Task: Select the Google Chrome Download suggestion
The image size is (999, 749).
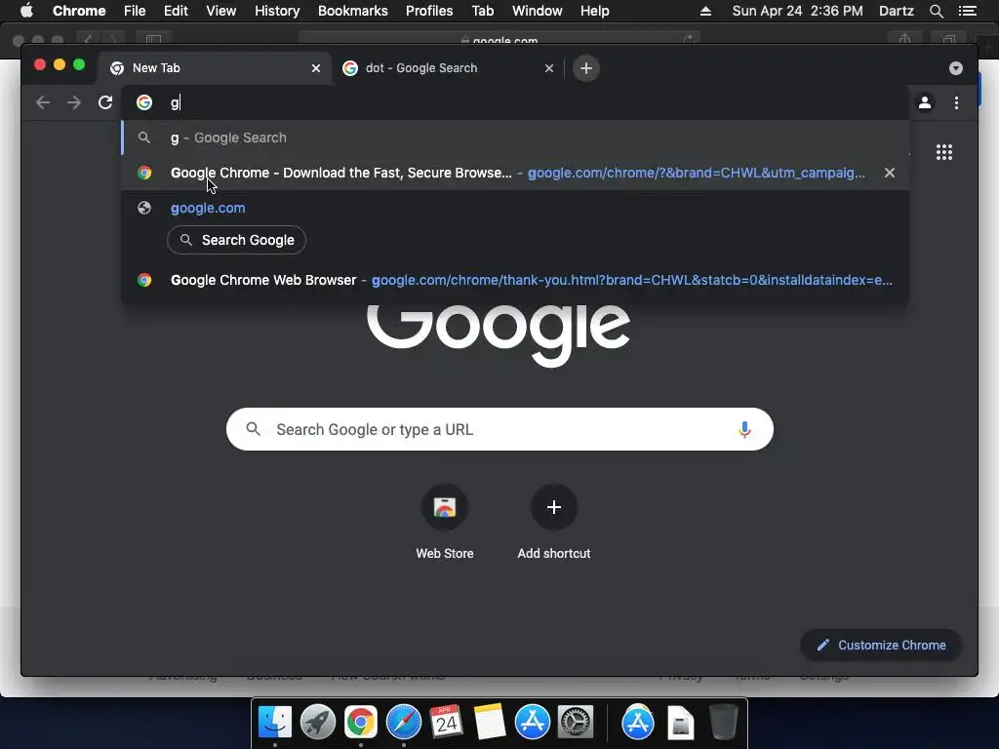Action: (x=515, y=173)
